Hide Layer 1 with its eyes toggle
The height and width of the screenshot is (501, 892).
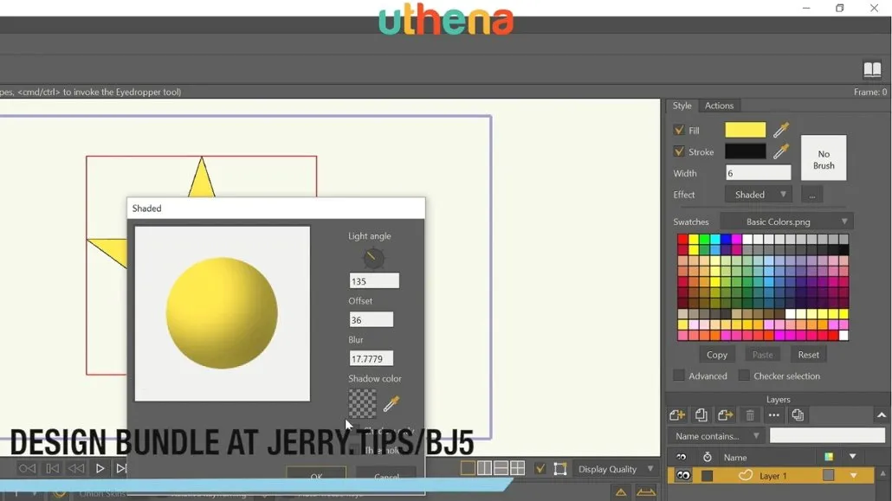coord(683,475)
